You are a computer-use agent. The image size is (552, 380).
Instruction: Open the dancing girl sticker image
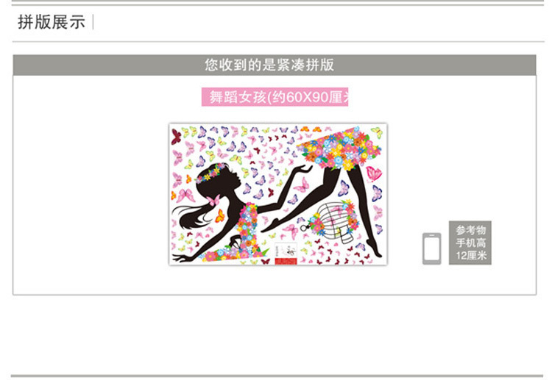pyautogui.click(x=278, y=194)
